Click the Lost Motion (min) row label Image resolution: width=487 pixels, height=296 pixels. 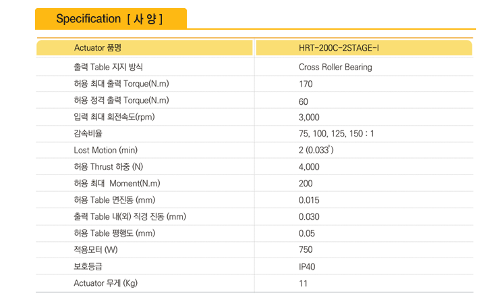[106, 150]
